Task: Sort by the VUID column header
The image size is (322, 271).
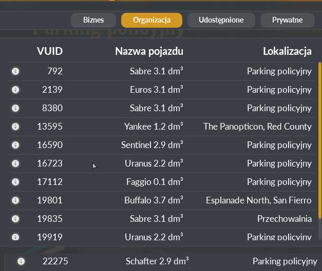Action: pyautogui.click(x=50, y=51)
